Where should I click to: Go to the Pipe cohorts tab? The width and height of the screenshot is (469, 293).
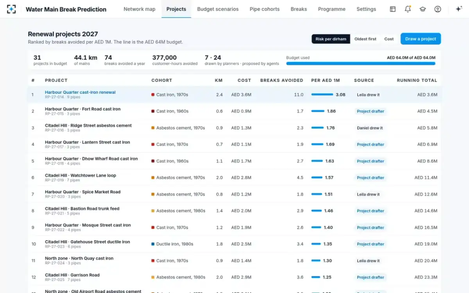click(x=265, y=9)
